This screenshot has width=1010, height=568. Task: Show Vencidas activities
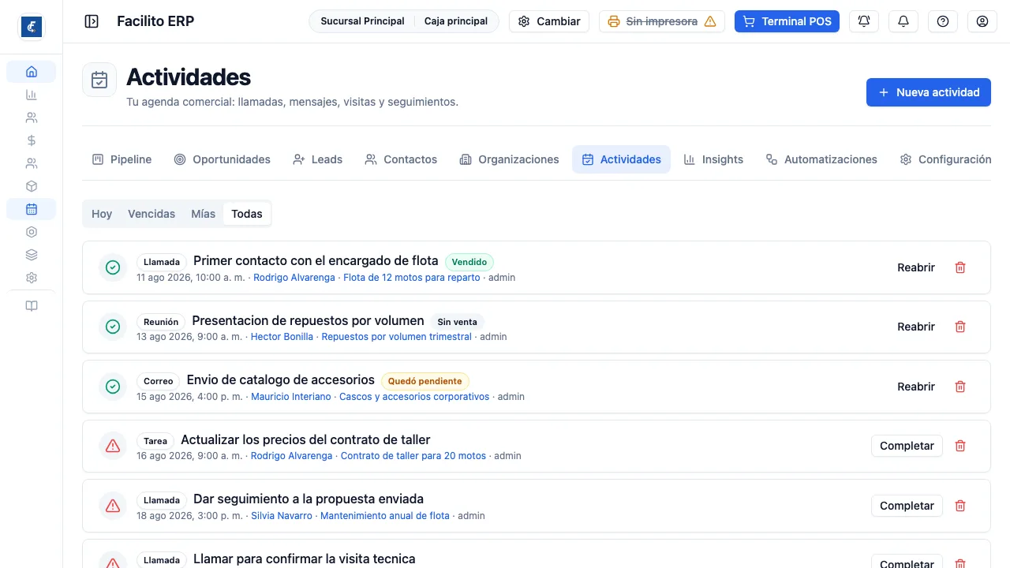click(x=151, y=214)
